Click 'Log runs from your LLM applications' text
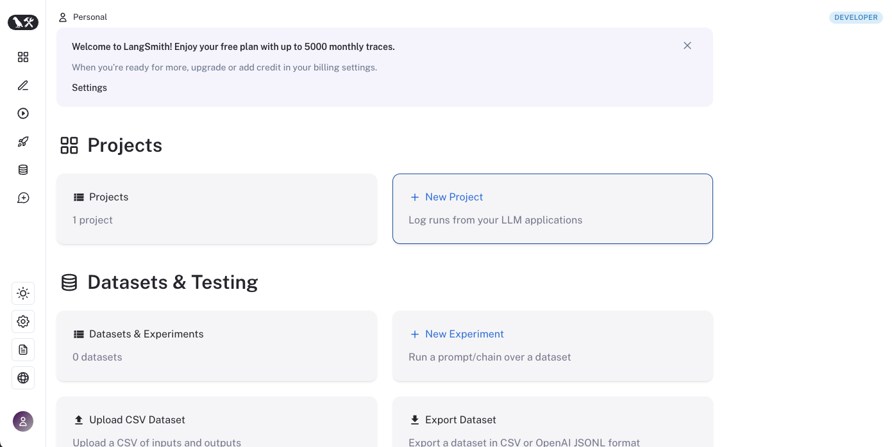Image resolution: width=892 pixels, height=447 pixels. pos(495,220)
